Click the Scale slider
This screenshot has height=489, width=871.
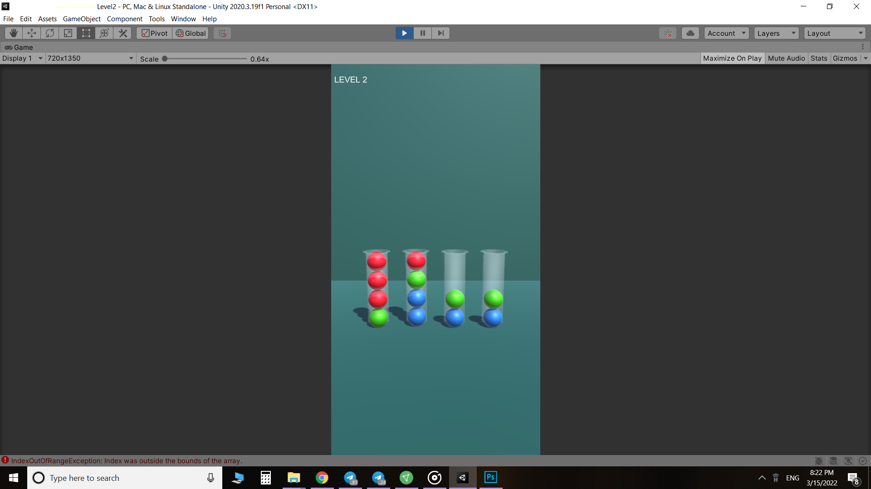205,59
